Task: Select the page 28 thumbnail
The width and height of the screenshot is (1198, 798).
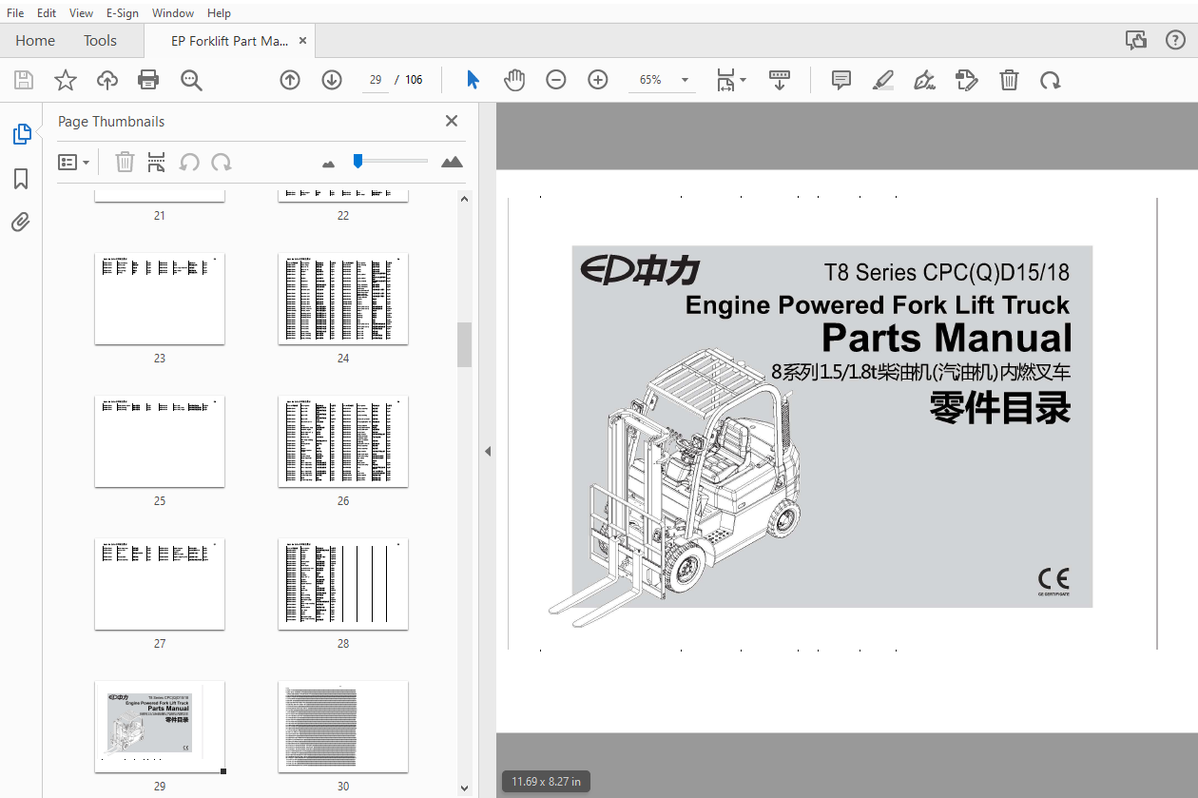Action: pyautogui.click(x=343, y=584)
